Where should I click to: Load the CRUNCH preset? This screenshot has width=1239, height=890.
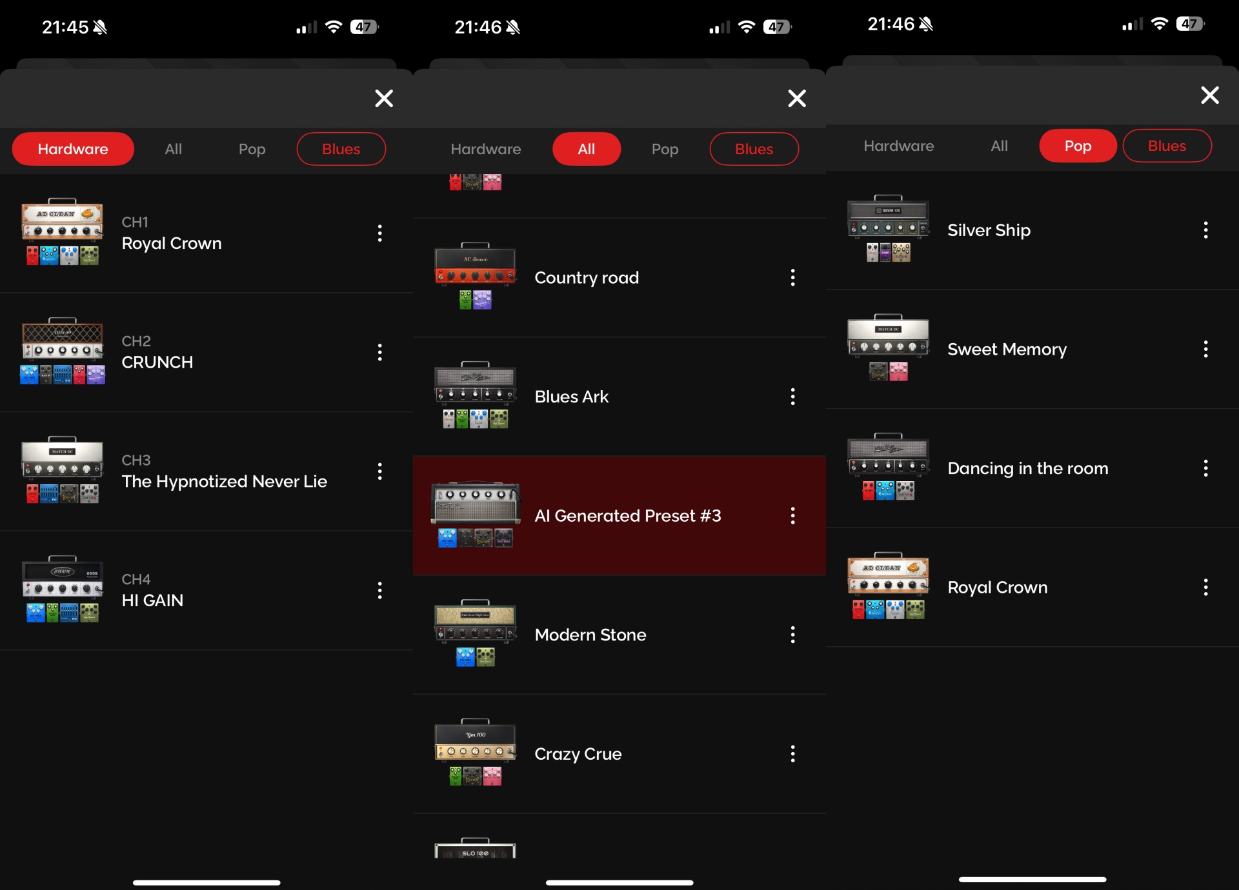tap(206, 352)
